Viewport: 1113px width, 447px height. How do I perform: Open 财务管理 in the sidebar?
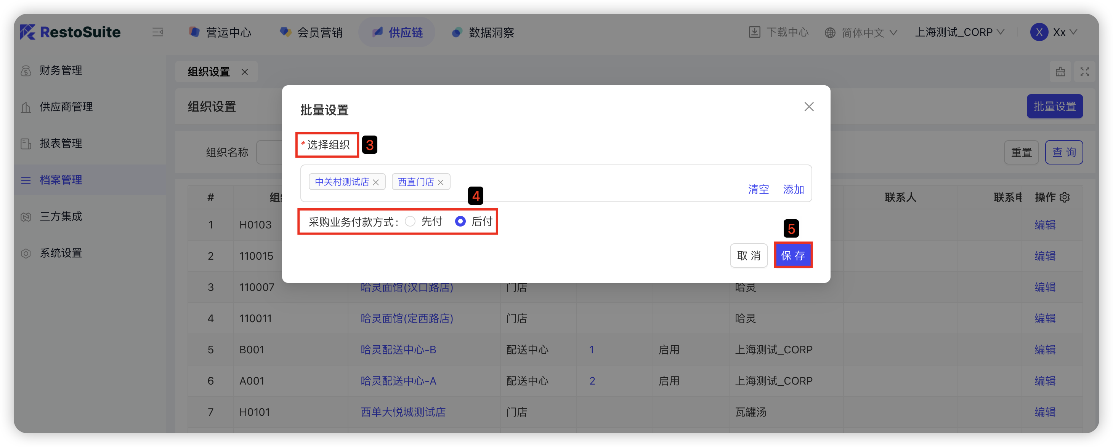(61, 70)
